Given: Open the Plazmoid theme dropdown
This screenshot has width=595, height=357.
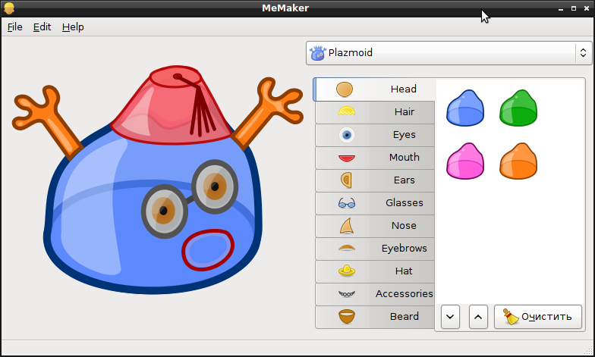Looking at the screenshot, I should 449,53.
